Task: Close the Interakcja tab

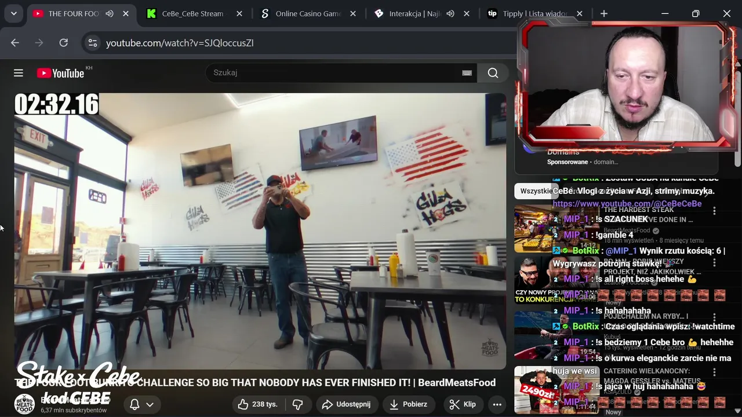Action: point(466,13)
